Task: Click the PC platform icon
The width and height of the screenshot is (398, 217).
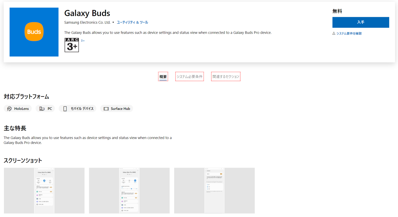Action: [42, 109]
